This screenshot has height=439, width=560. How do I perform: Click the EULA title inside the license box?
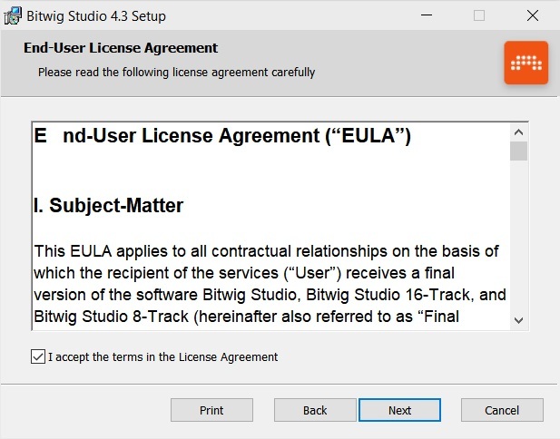(223, 137)
